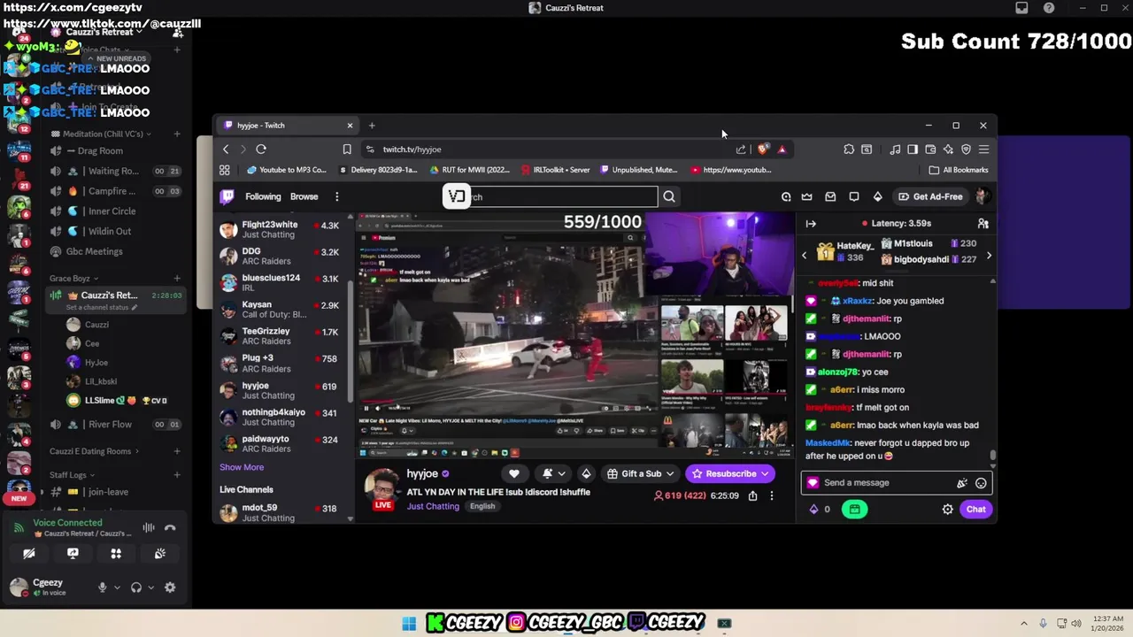Open microphone input options arrow in Discord
This screenshot has width=1133, height=637.
tap(117, 587)
